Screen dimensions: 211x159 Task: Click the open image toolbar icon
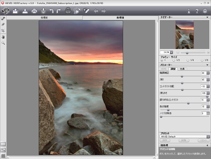15,11
